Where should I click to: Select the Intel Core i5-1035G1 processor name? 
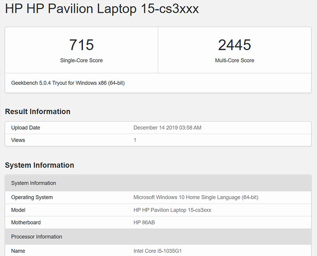tap(157, 251)
